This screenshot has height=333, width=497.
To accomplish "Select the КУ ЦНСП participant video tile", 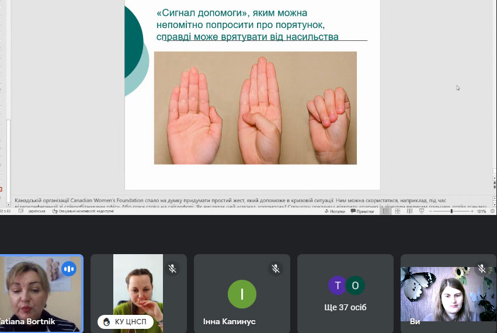I will pyautogui.click(x=138, y=293).
